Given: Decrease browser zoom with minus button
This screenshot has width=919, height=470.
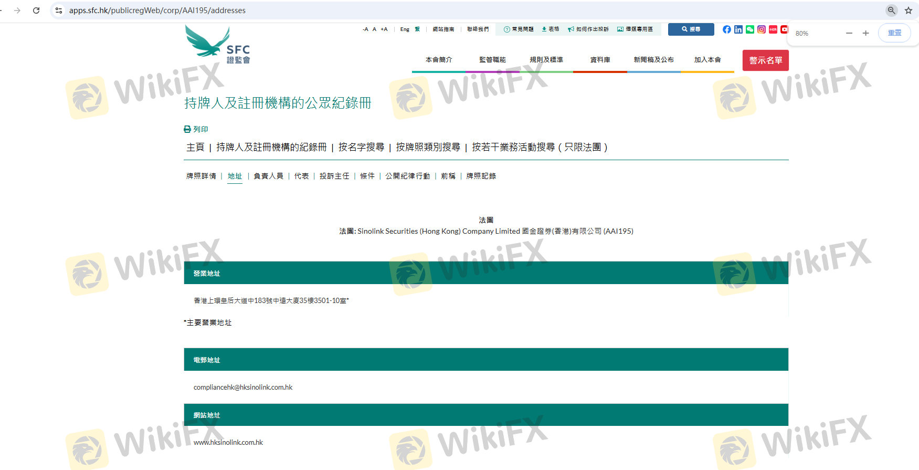Looking at the screenshot, I should click(849, 33).
